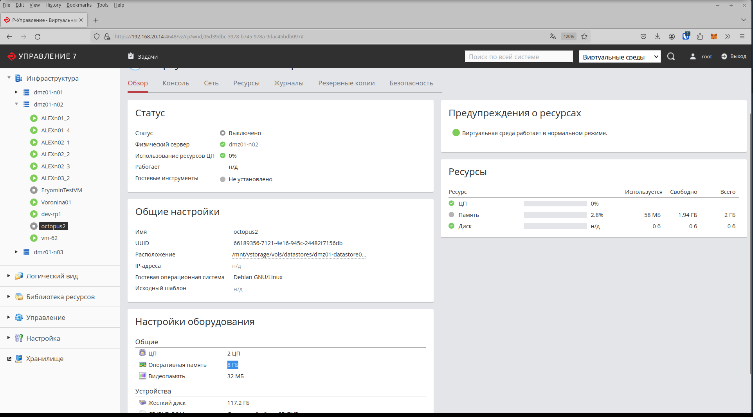The height and width of the screenshot is (417, 753).
Task: Open the Firefox downloads icon
Action: click(657, 36)
